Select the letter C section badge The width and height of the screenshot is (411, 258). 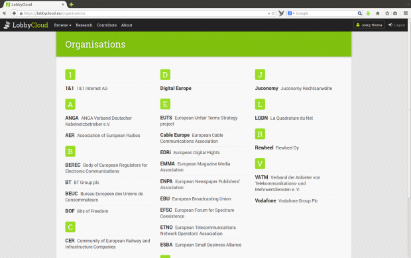click(x=70, y=227)
